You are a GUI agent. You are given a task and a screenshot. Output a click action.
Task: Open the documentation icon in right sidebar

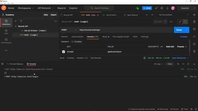[194, 22]
